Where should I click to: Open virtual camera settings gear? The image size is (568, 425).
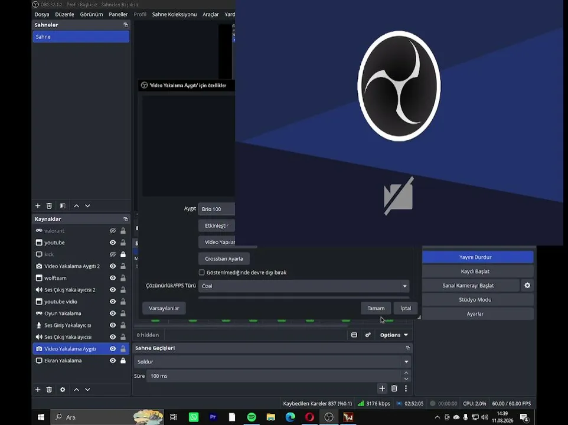(x=527, y=285)
